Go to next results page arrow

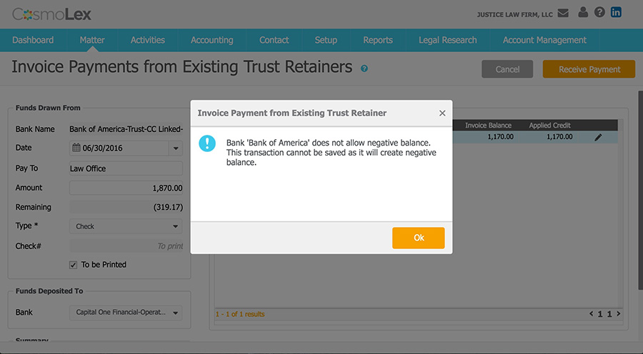pyautogui.click(x=618, y=314)
